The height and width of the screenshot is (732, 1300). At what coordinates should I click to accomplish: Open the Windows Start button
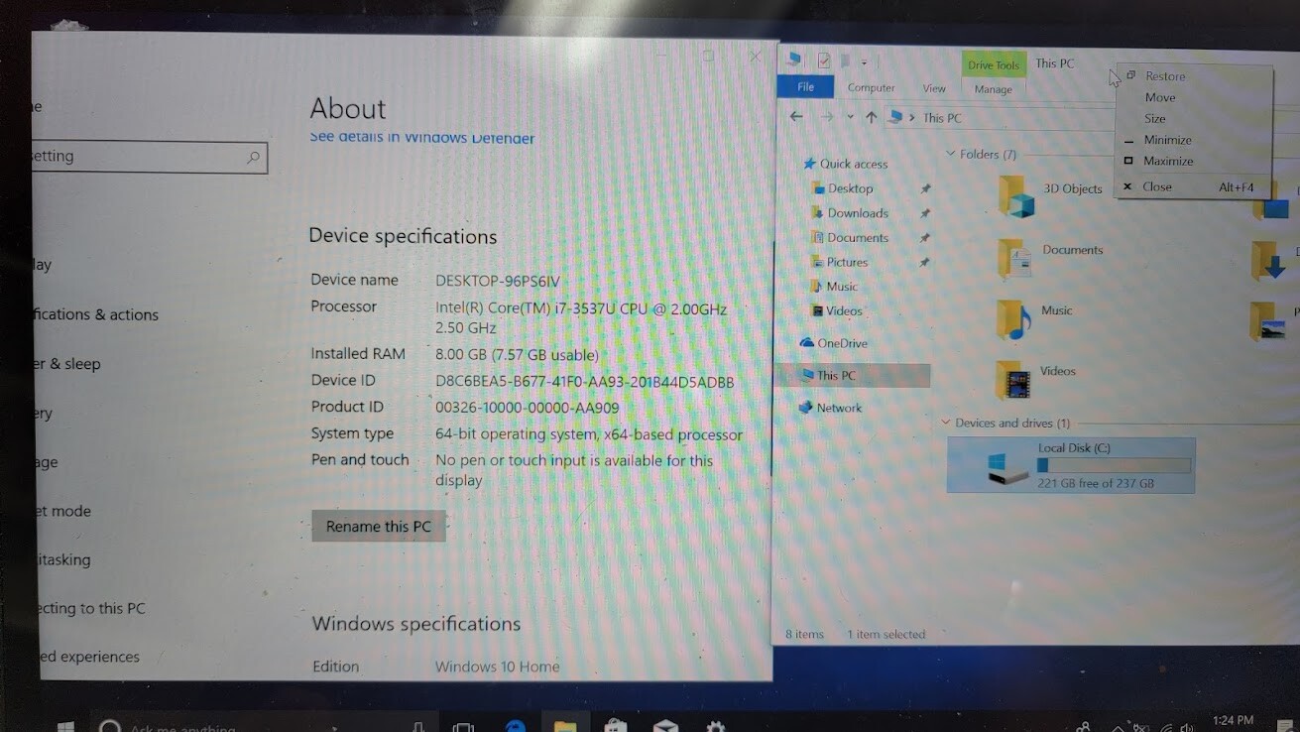click(65, 727)
